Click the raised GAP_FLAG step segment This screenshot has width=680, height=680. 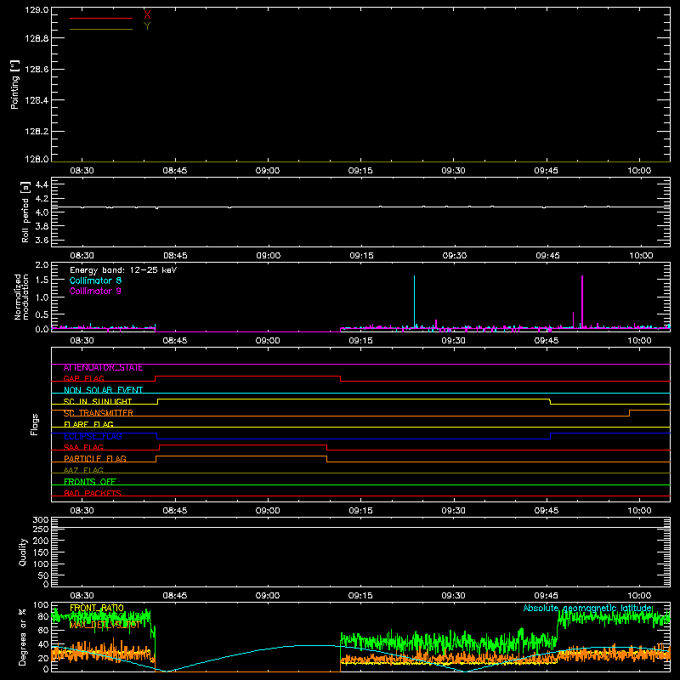247,377
